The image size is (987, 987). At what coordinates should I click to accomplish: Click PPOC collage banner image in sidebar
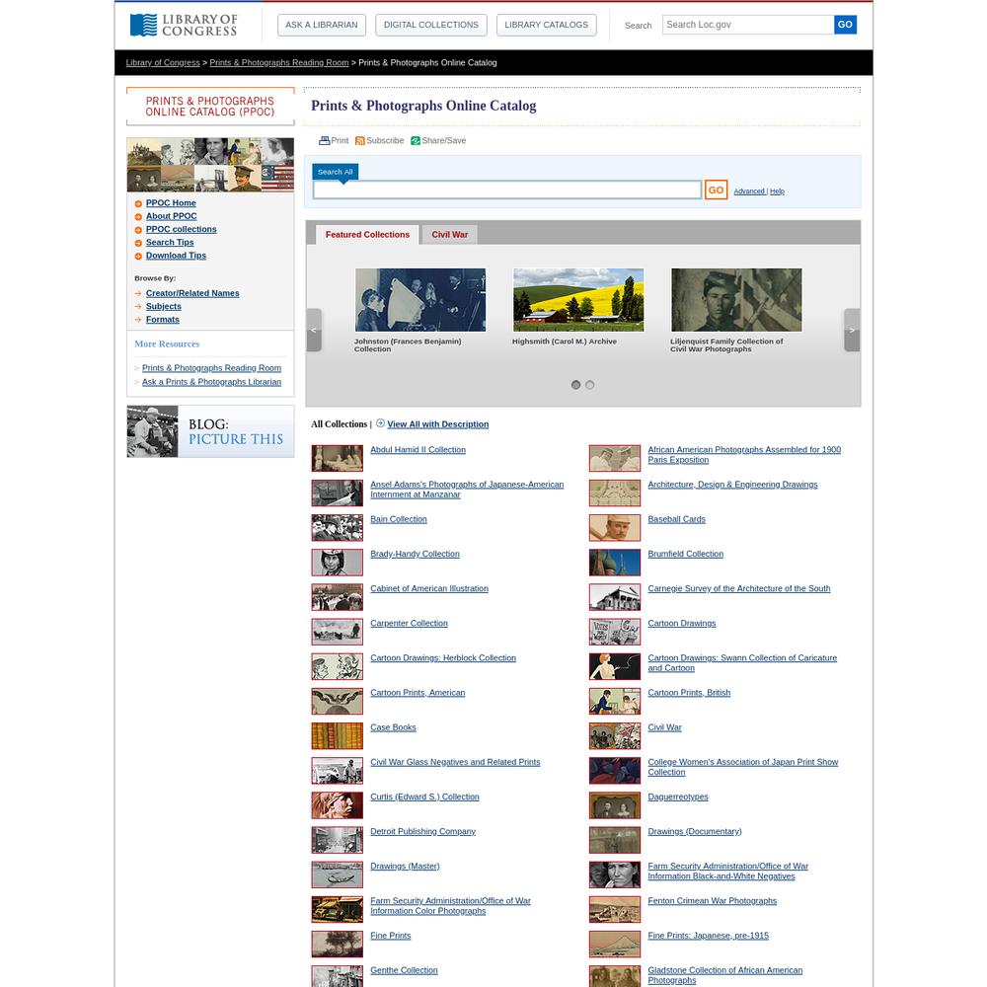210,164
